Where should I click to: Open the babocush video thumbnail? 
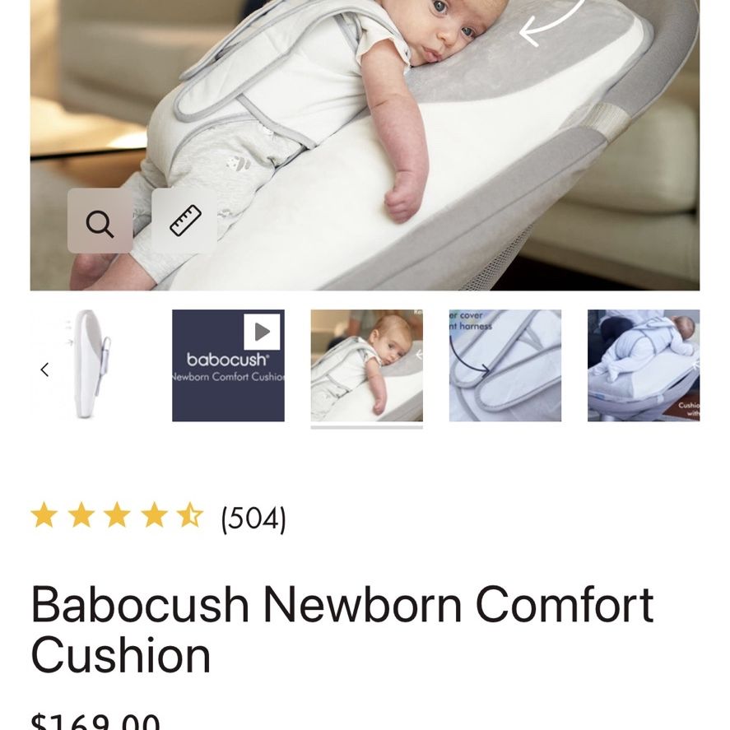point(228,365)
